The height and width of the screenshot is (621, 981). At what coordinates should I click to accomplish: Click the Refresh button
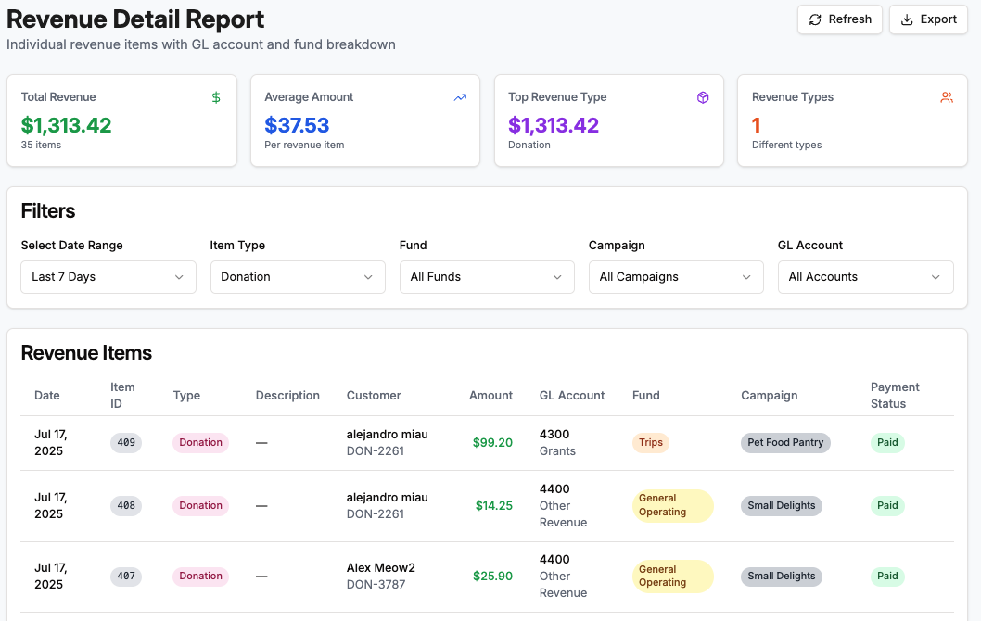(x=839, y=19)
